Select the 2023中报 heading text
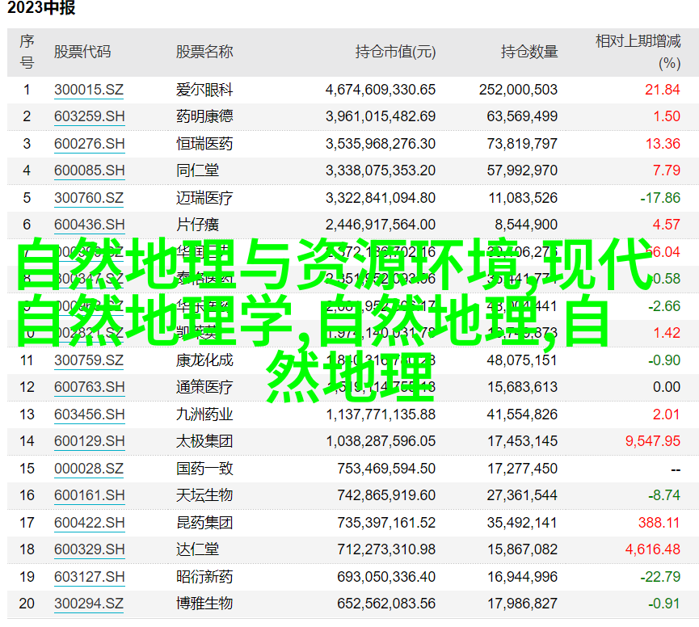This screenshot has width=699, height=627. (x=41, y=8)
